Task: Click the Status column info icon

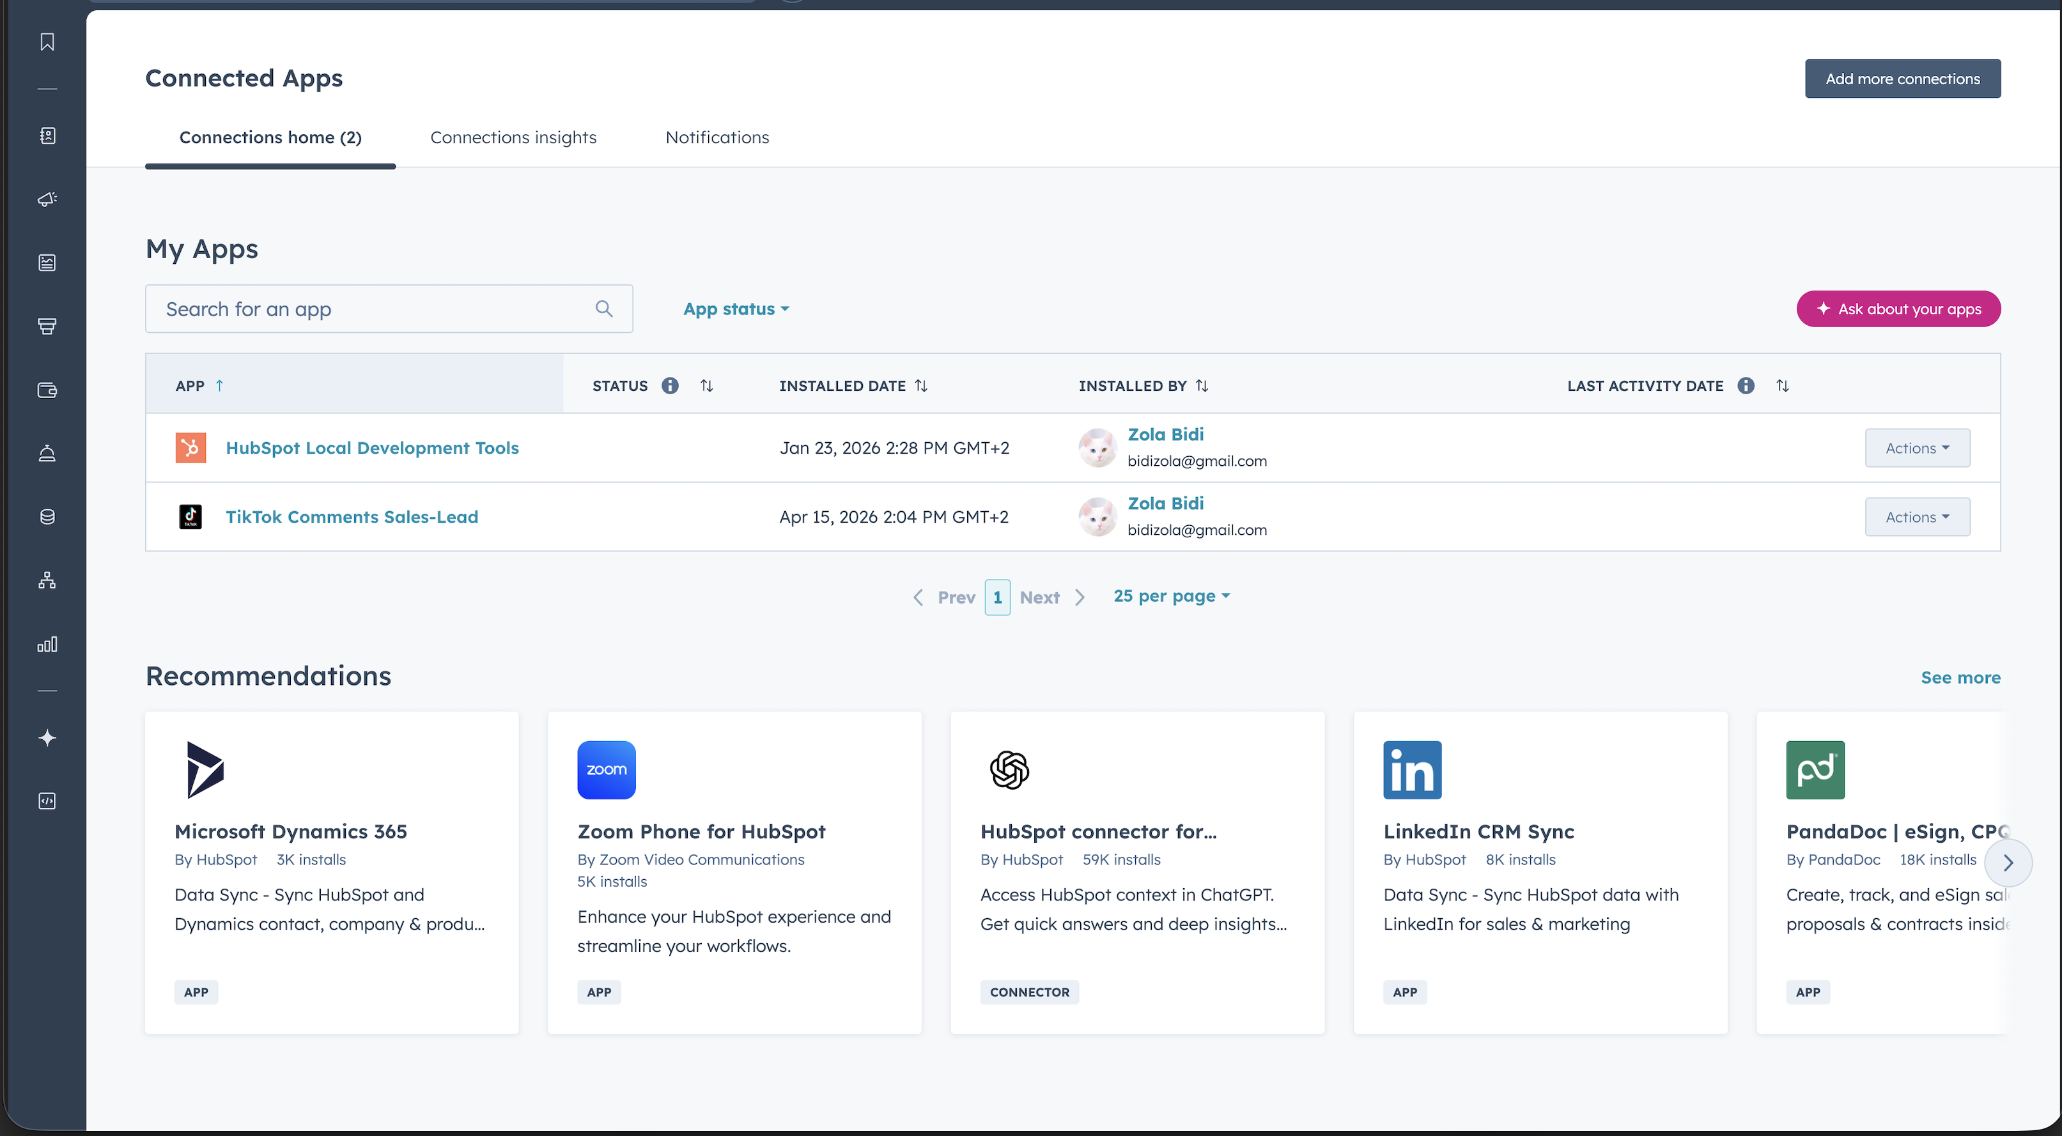Action: tap(670, 386)
